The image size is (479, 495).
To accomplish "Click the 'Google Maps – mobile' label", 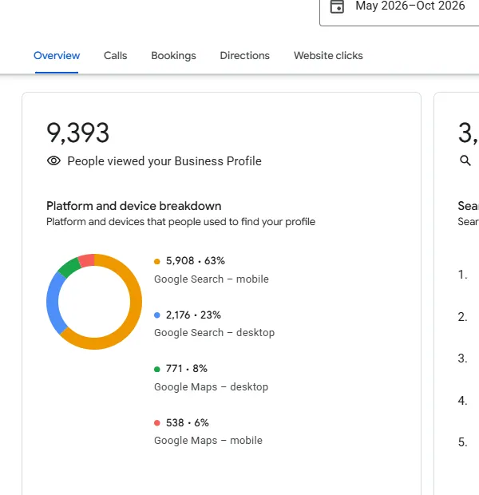I will (x=208, y=441).
